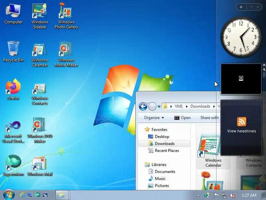
Task: Click the sidebar previous gadgets page arrow
Action: (x=252, y=7)
